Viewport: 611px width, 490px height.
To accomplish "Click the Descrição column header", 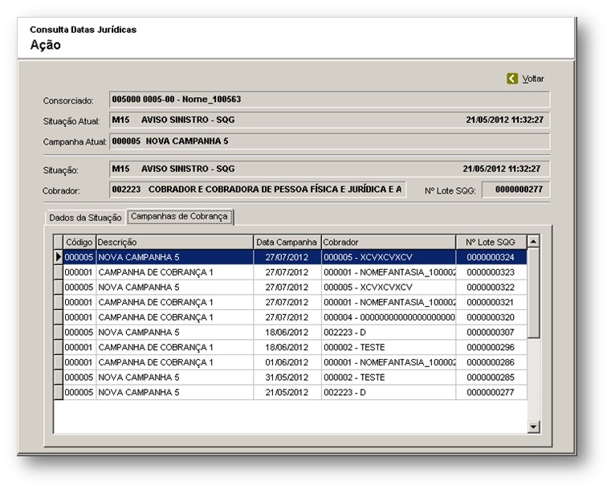I will tap(174, 242).
